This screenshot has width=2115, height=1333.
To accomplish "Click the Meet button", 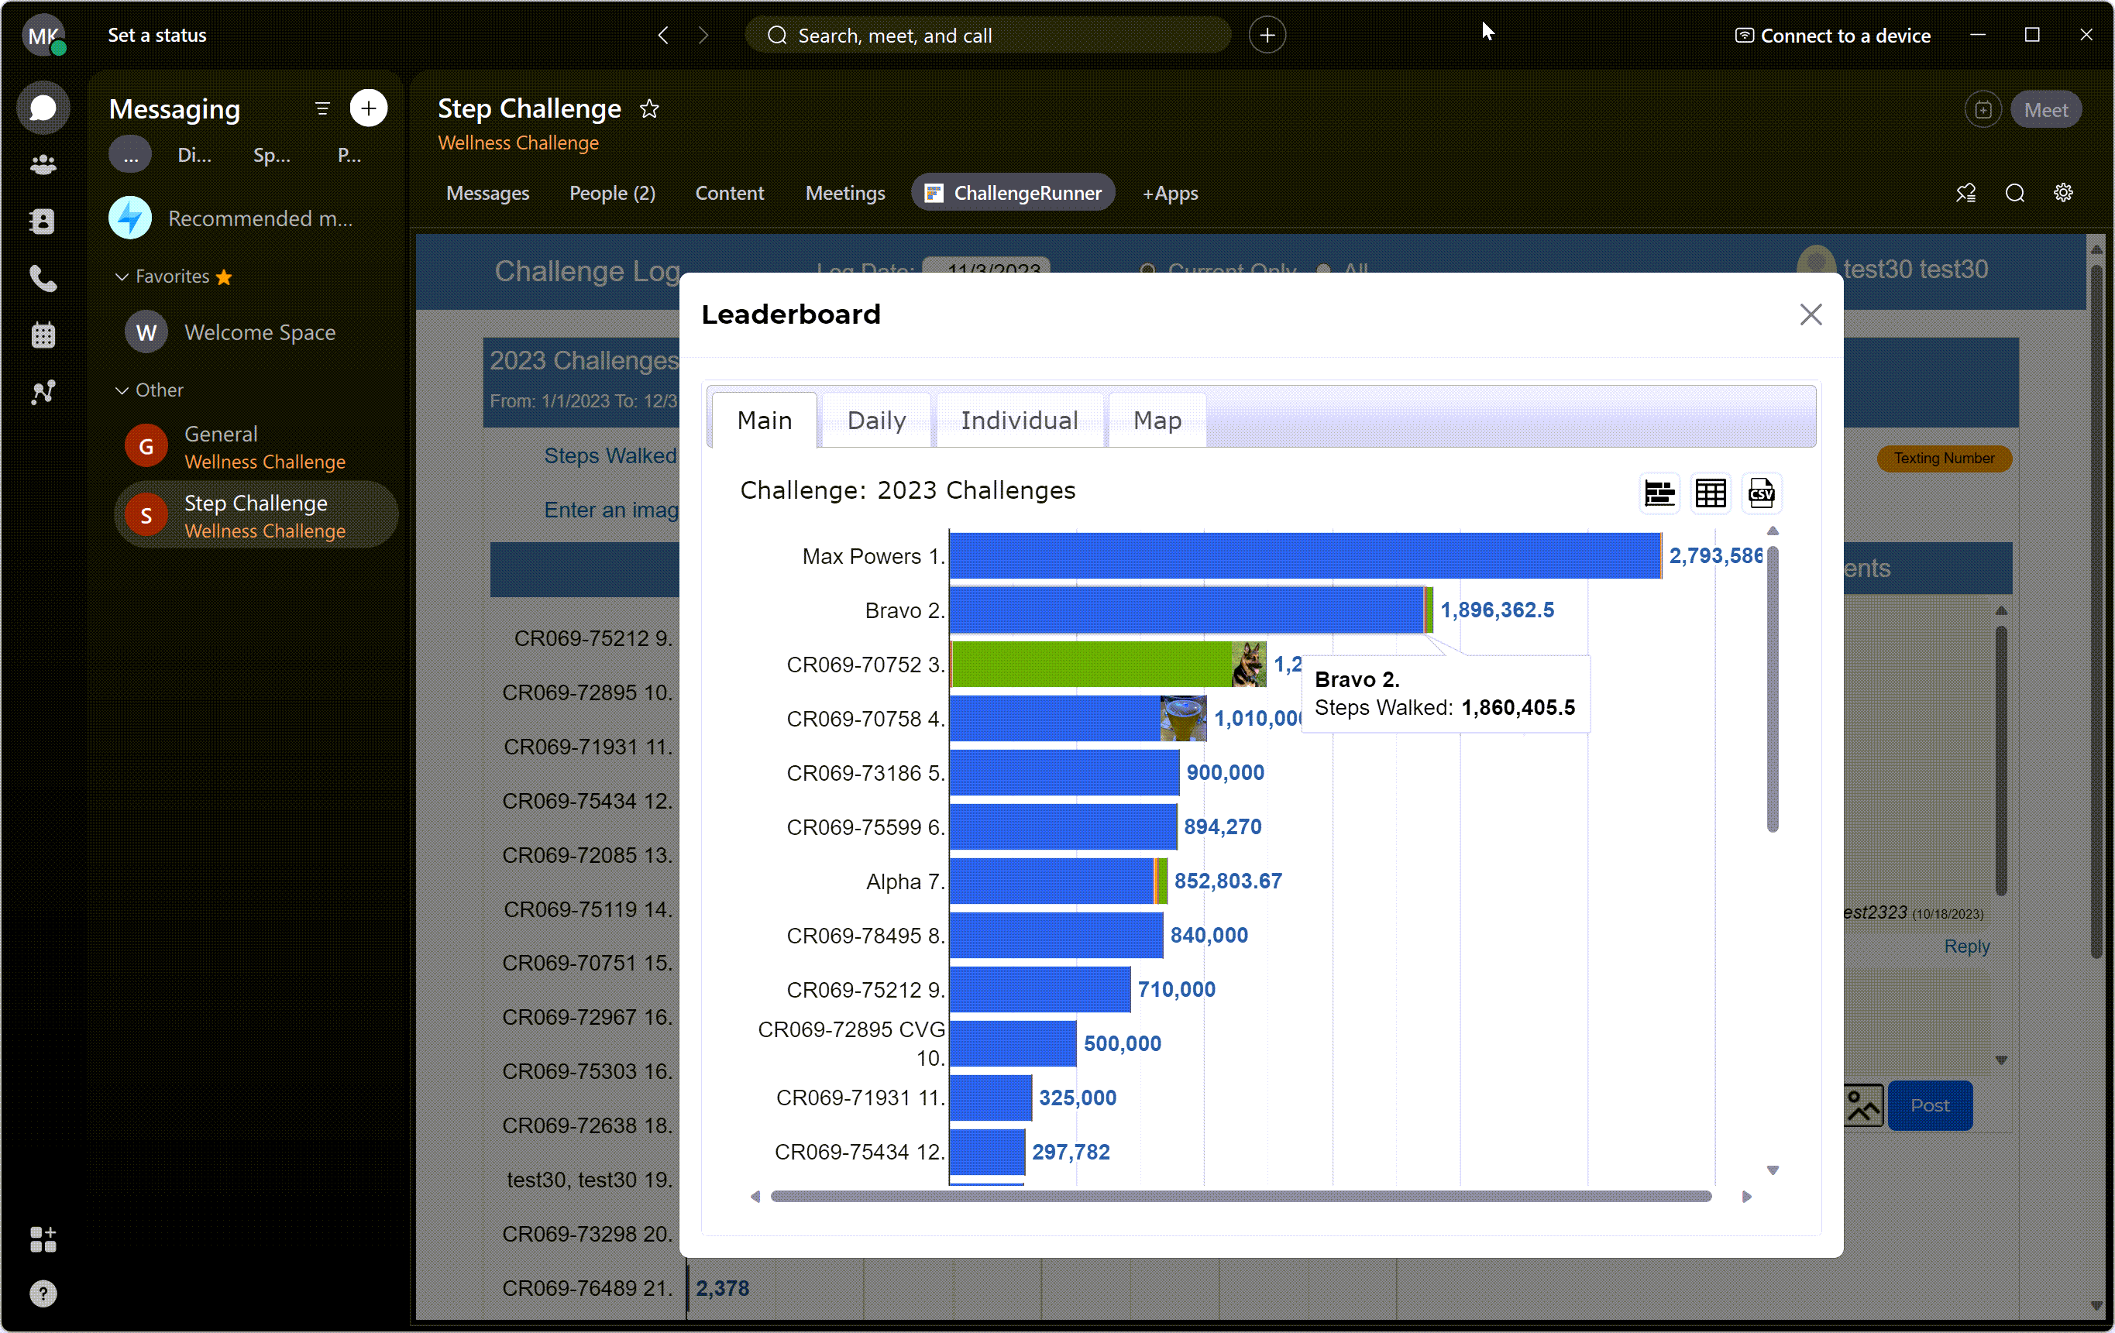I will [x=2045, y=110].
